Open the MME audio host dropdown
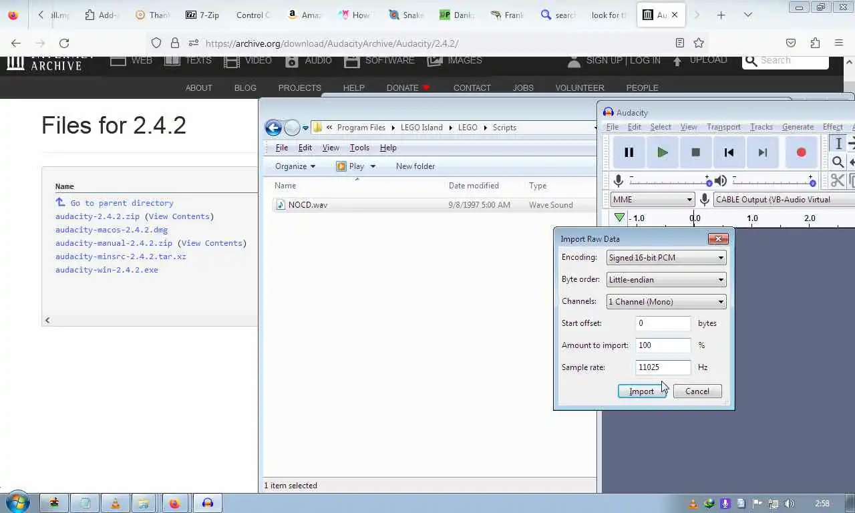The image size is (855, 513). 652,199
